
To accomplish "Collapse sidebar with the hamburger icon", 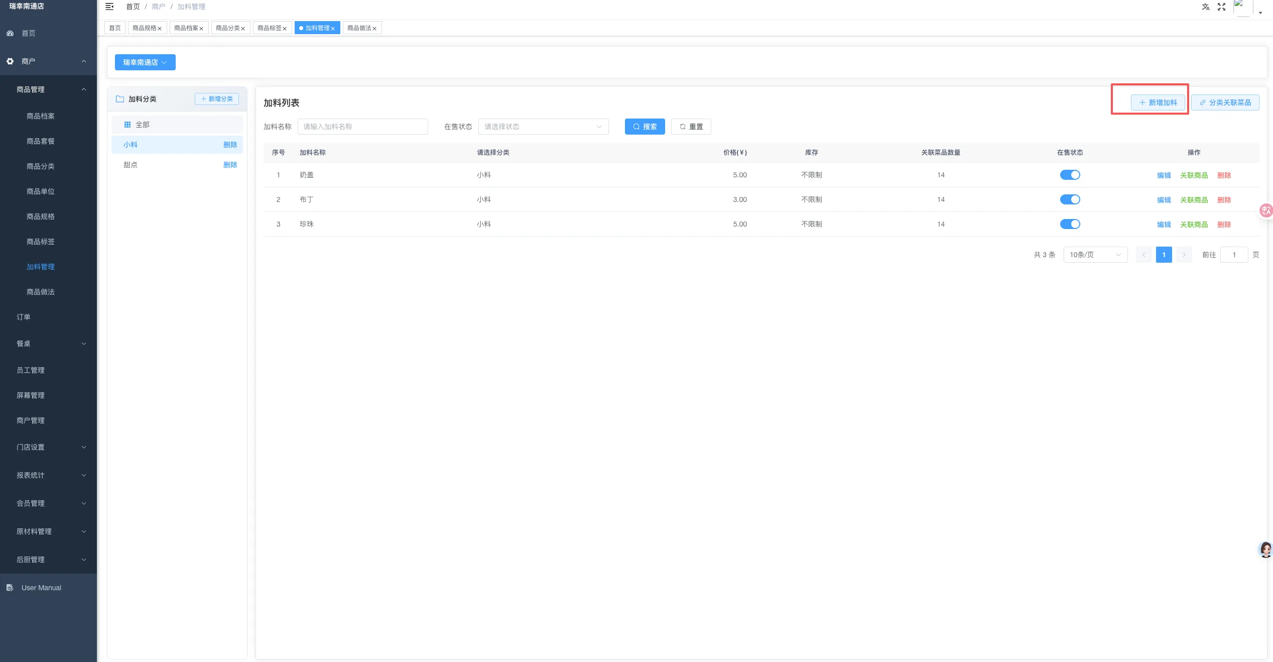I will coord(109,7).
